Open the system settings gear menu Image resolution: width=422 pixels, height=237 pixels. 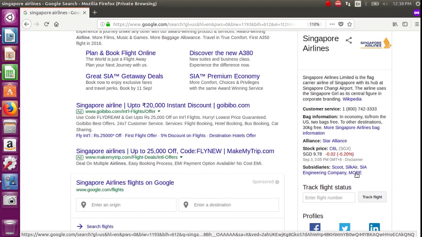(418, 4)
